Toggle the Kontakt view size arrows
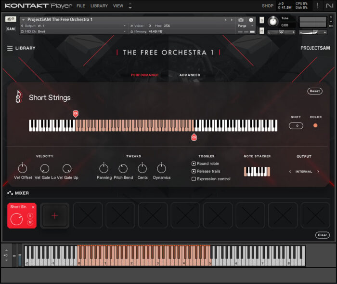 [130, 6]
